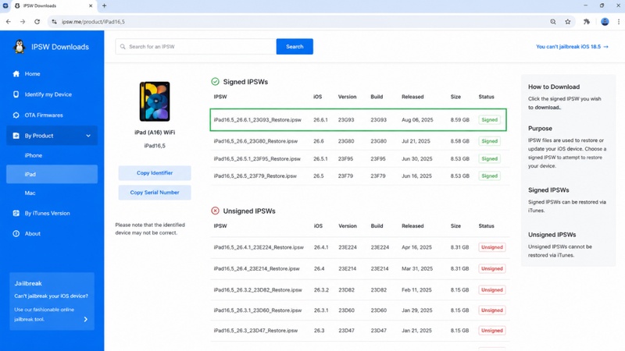Select iPad16,5_26.4.1_23E224_Restore.ipsw row

360,247
